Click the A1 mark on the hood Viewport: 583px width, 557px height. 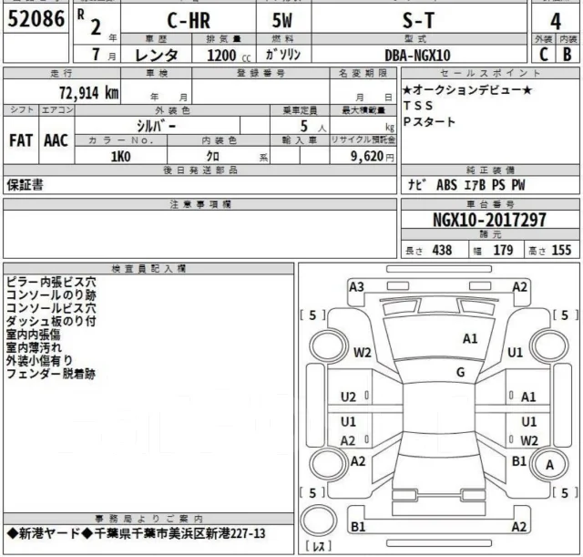coord(470,338)
